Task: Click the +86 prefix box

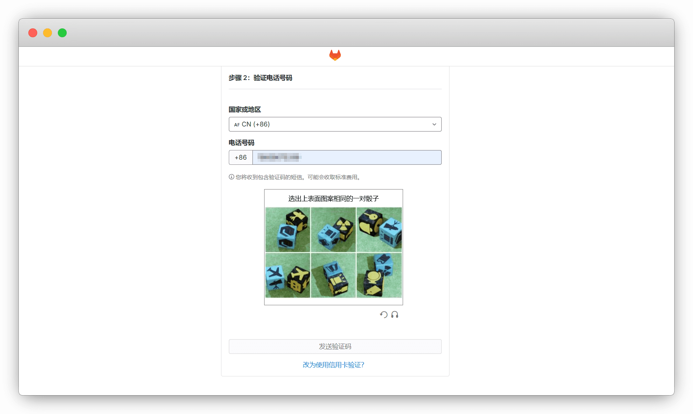Action: point(241,157)
